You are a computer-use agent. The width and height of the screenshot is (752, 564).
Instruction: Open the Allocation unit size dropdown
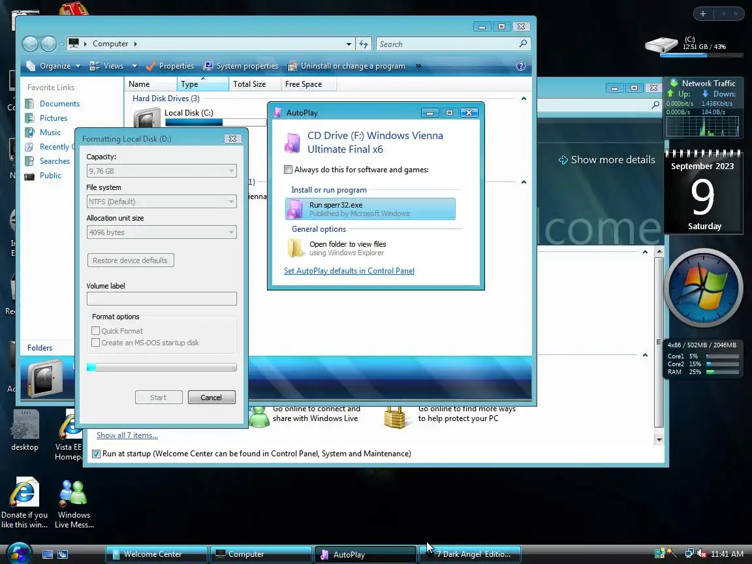162,232
